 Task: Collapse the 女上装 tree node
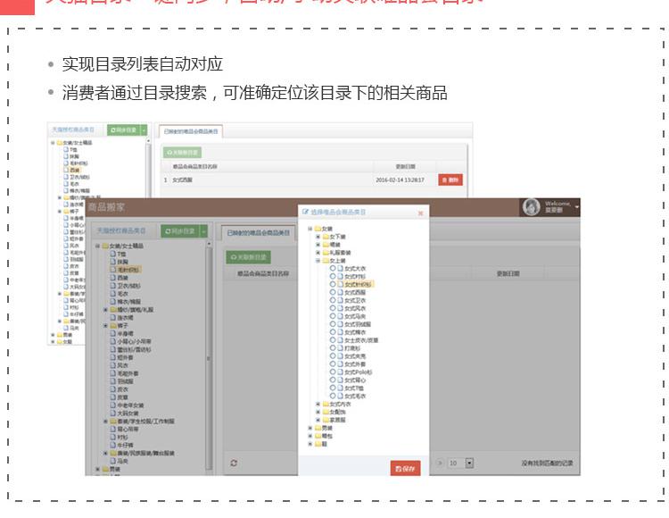tap(318, 260)
